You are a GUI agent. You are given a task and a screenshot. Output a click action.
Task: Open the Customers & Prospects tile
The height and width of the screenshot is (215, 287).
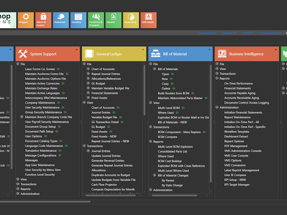[96, 20]
